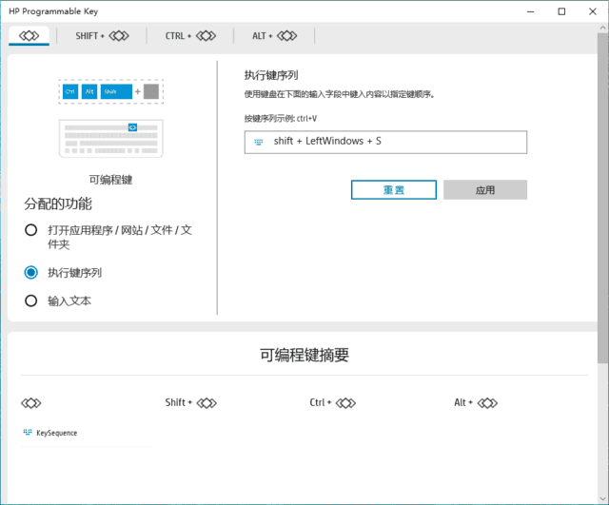Click the 应用 apply button

[485, 190]
